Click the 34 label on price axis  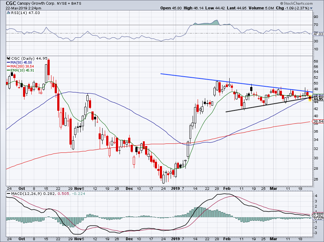tap(316, 140)
